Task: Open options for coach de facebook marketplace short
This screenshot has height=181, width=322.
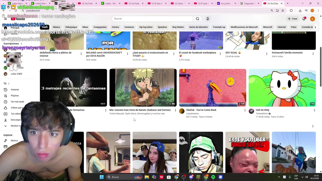Action: 220,54
